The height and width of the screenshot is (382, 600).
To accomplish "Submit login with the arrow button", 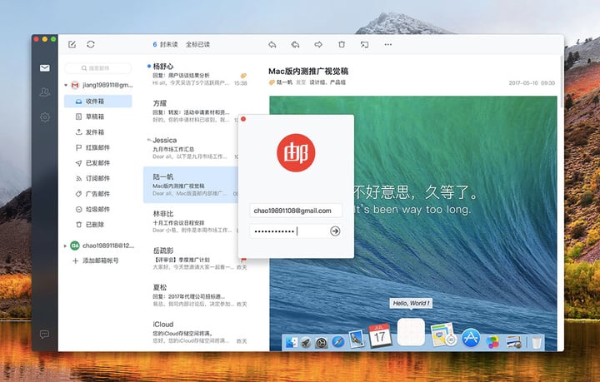I will coord(335,231).
